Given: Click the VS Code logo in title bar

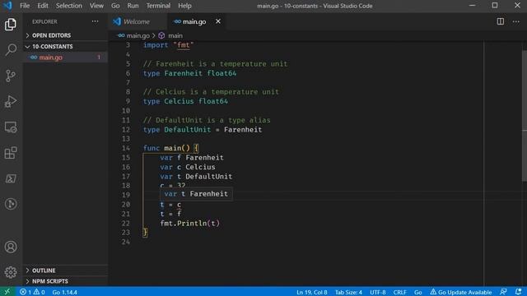Looking at the screenshot, I should tap(7, 6).
